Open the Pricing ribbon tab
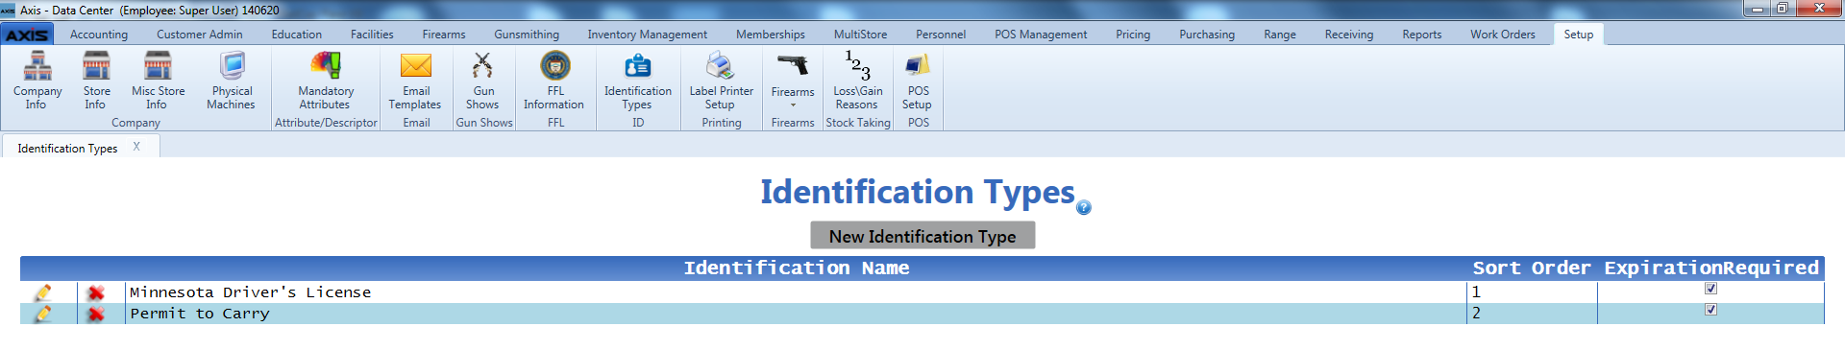 coord(1133,35)
